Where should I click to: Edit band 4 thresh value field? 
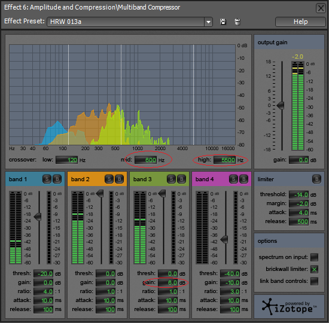(230, 274)
